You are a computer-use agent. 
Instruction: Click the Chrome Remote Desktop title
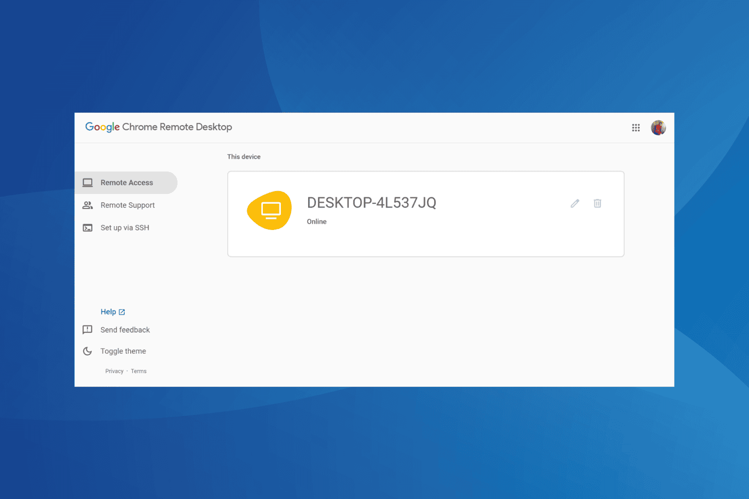(x=177, y=127)
